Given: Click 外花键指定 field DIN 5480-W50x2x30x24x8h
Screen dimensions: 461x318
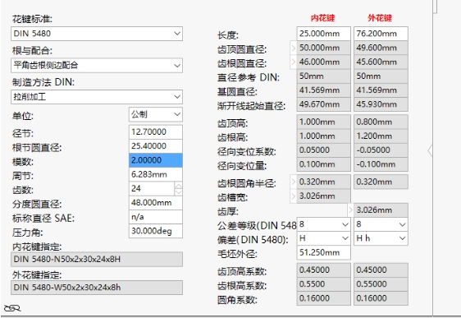Looking at the screenshot, I should (97, 288).
